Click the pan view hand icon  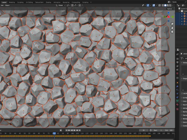[172, 28]
